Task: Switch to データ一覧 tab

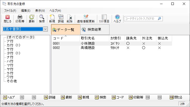Action: click(66, 30)
